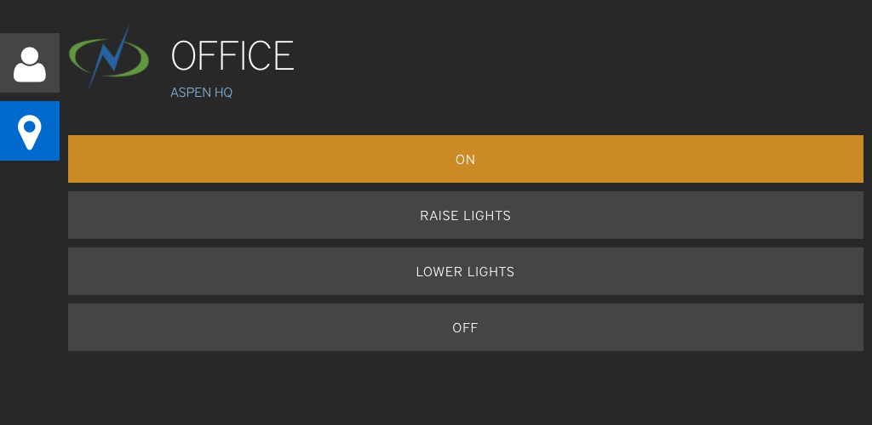Activate the OFF scene bar
The image size is (872, 425).
tap(466, 327)
